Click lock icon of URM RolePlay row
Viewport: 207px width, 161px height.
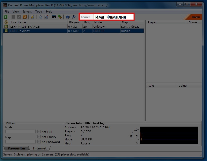pos(6,31)
